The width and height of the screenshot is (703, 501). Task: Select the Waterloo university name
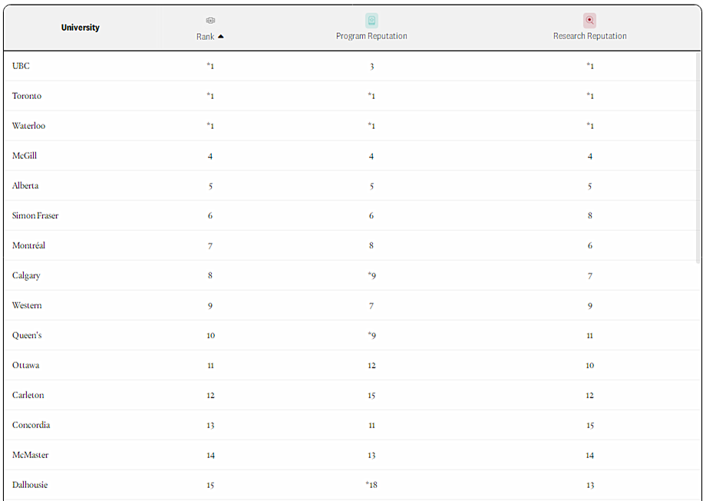pyautogui.click(x=28, y=126)
